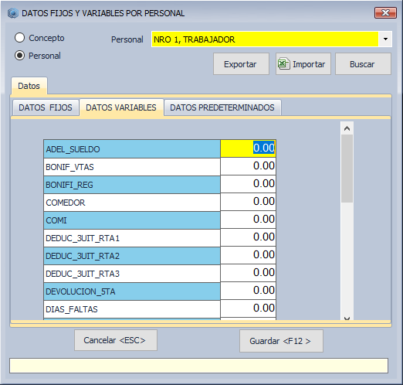Screen dimensions: 403x385
Task: Switch to the DATOS FIJOS tab
Action: click(x=46, y=107)
